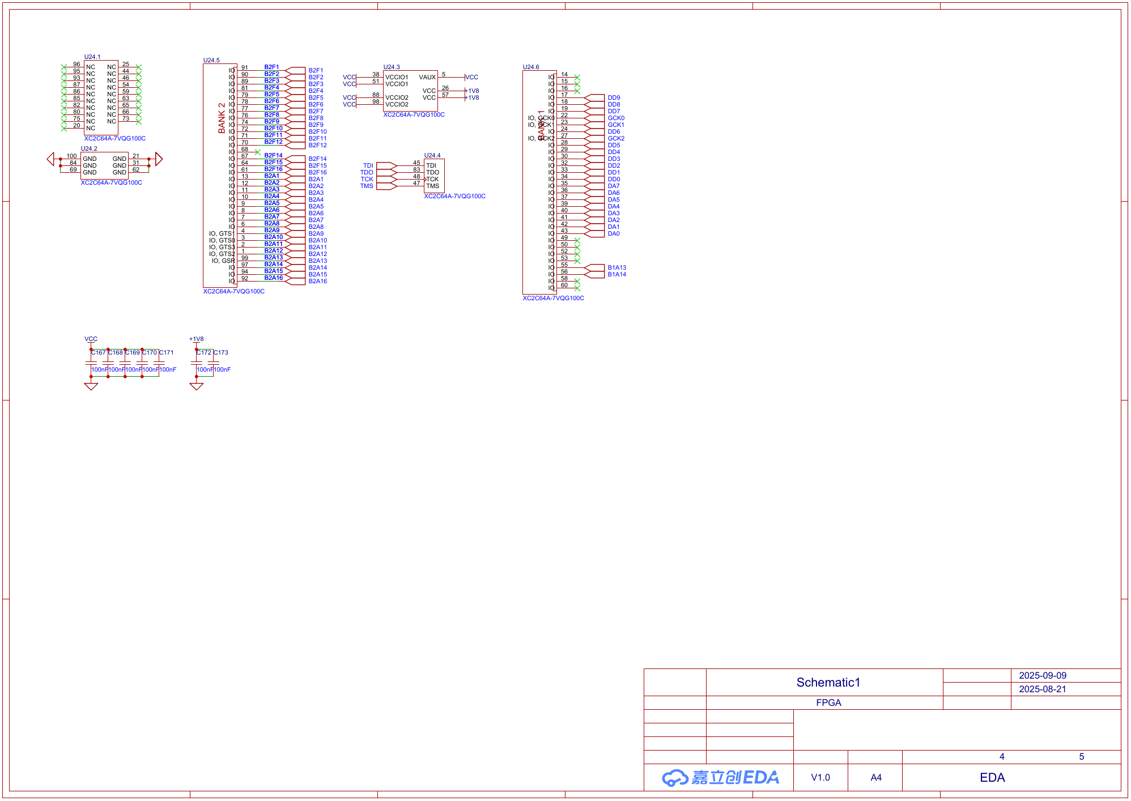Select the DA7 net port label
Screen dimensions: 1131x801
[x=614, y=186]
